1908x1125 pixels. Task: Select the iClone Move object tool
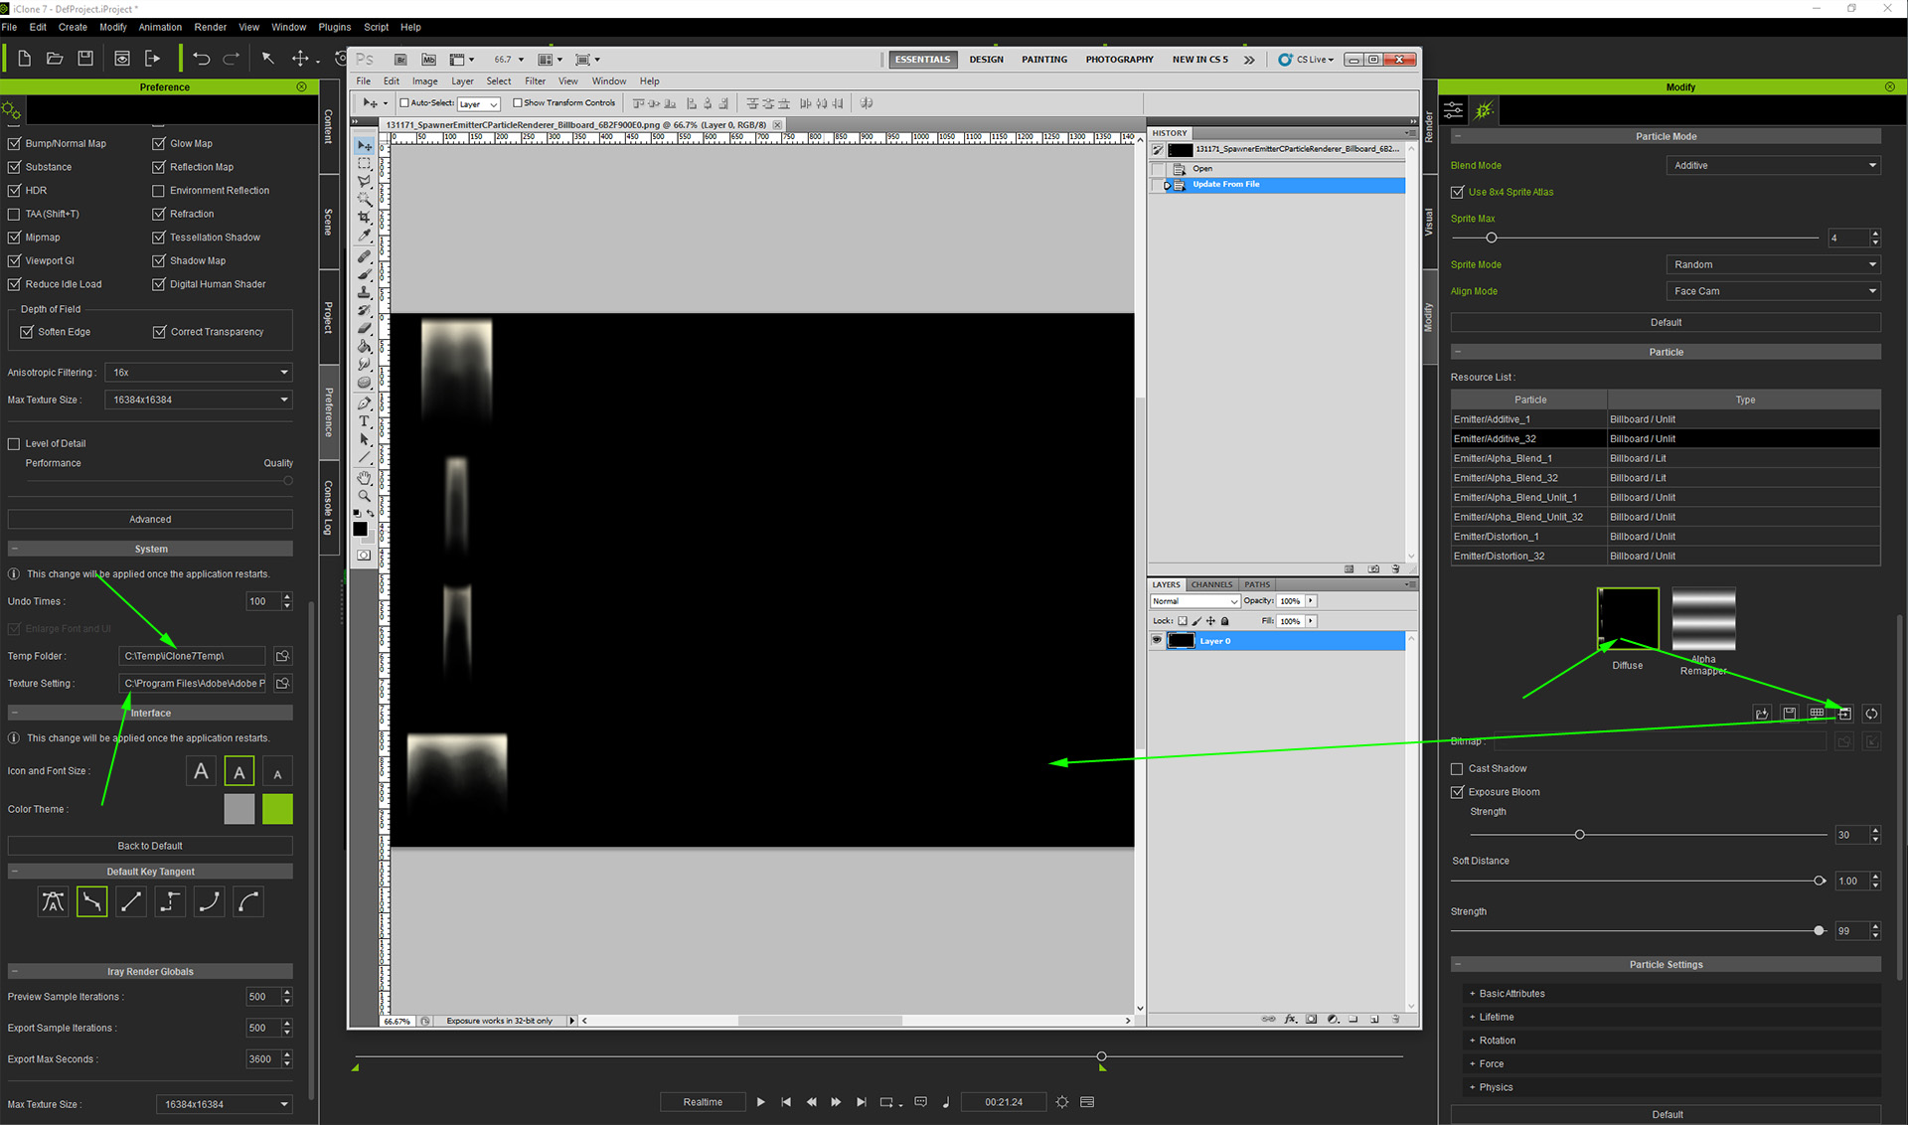click(x=300, y=59)
